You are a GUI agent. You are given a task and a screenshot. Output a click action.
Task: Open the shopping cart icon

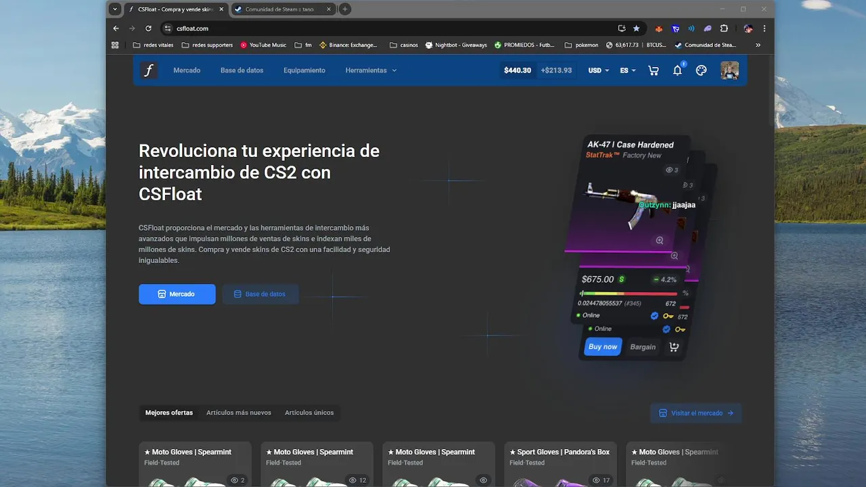tap(654, 70)
